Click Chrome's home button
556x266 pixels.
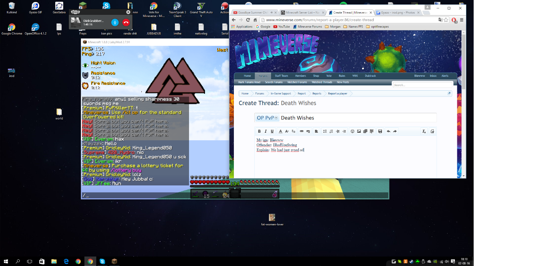[x=255, y=20]
